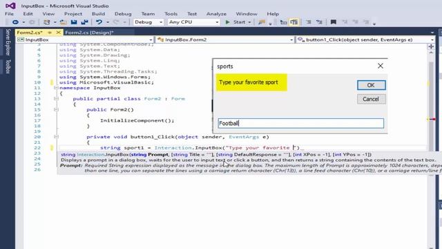Open the Help menu
Image resolution: width=442 pixels, height=249 pixels.
(273, 14)
